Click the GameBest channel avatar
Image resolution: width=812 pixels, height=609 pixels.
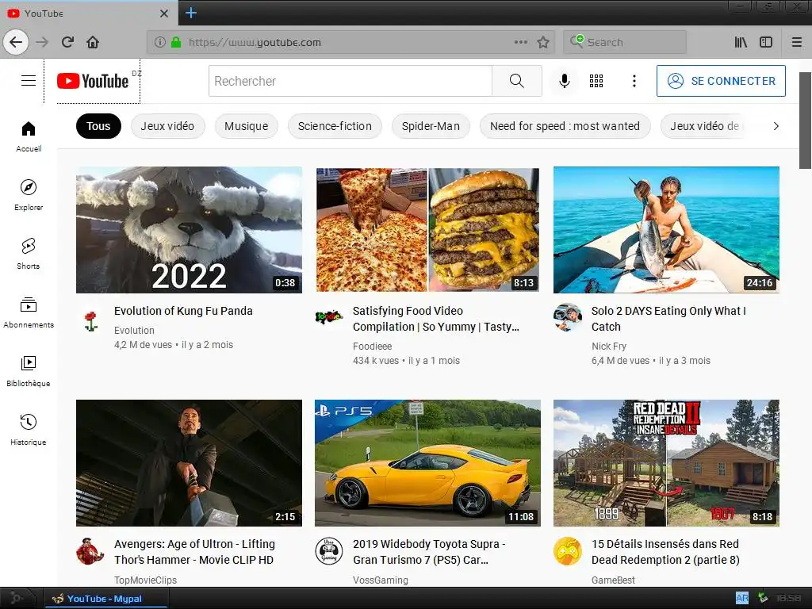coord(568,550)
